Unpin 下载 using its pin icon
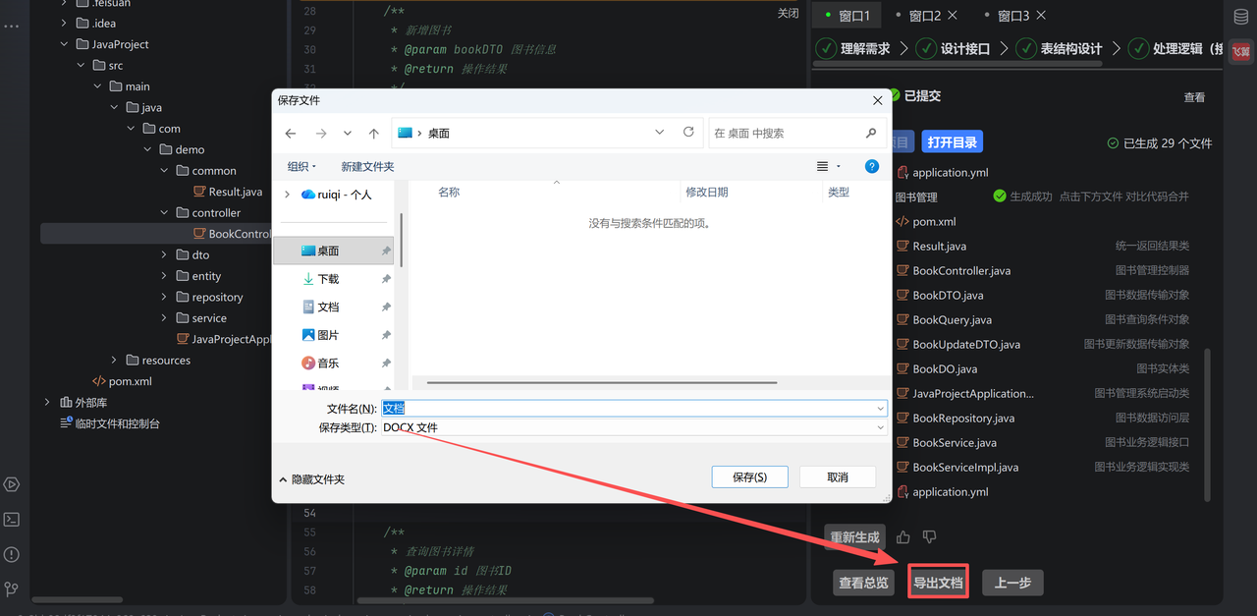Viewport: 1257px width, 616px height. coord(386,279)
